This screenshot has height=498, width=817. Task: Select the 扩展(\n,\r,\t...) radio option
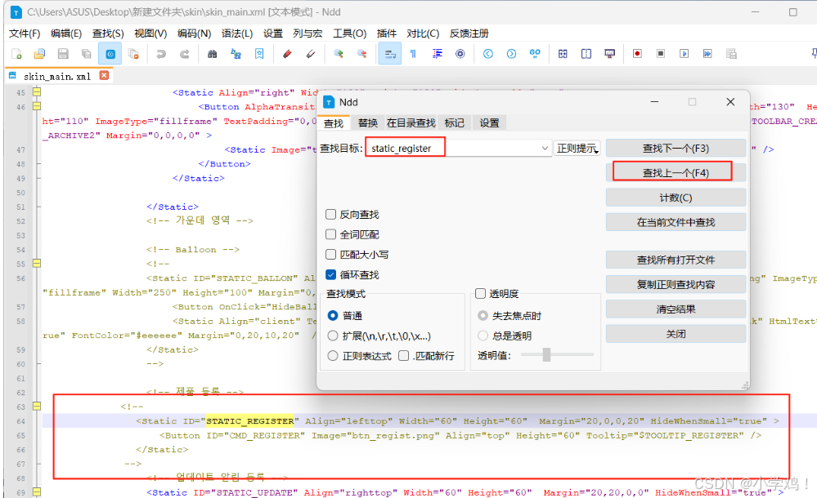click(x=332, y=336)
